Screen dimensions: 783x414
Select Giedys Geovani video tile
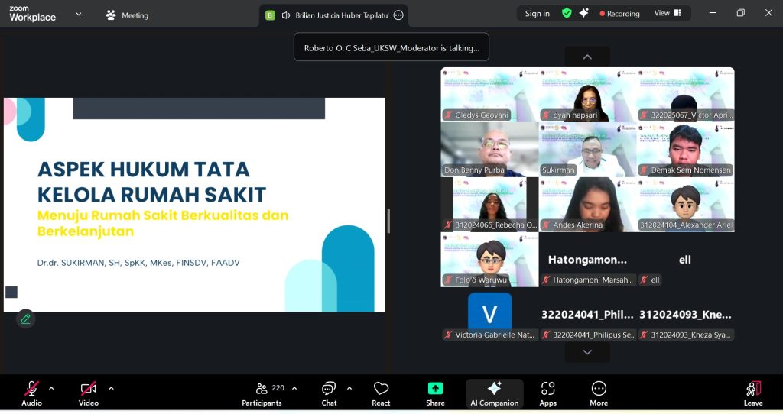click(489, 95)
